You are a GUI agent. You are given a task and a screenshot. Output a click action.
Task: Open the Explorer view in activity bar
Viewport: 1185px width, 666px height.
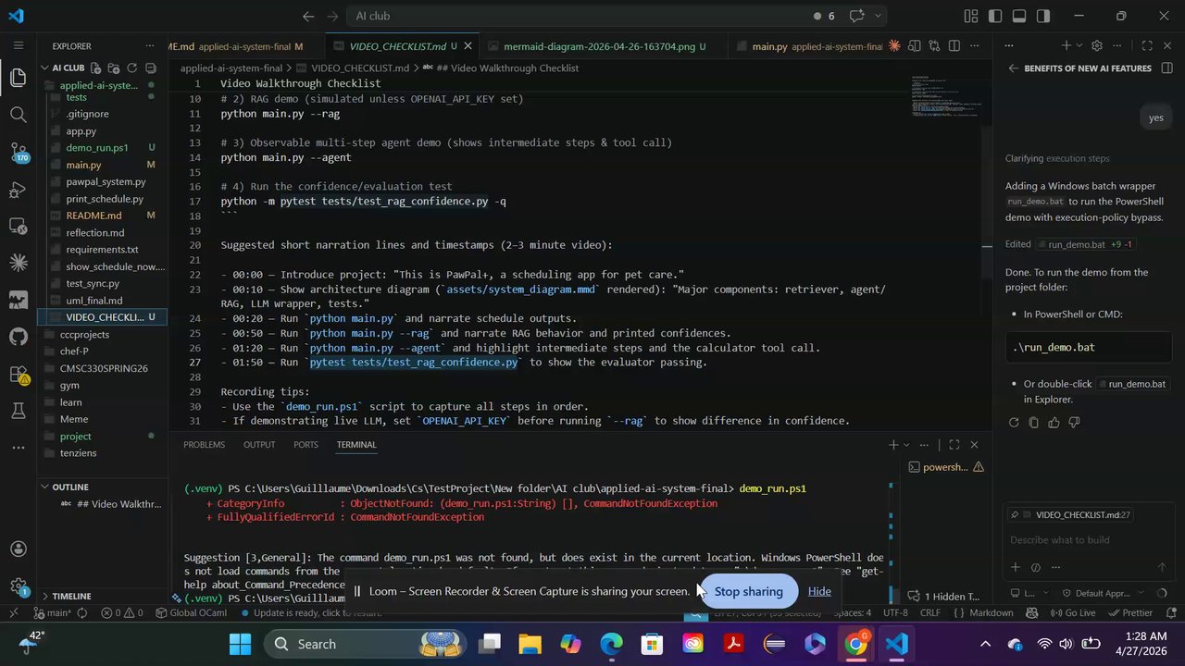tap(18, 78)
